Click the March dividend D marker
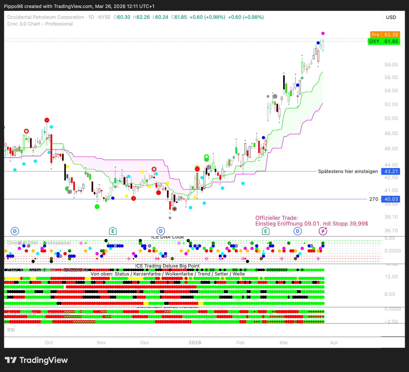 pos(298,231)
